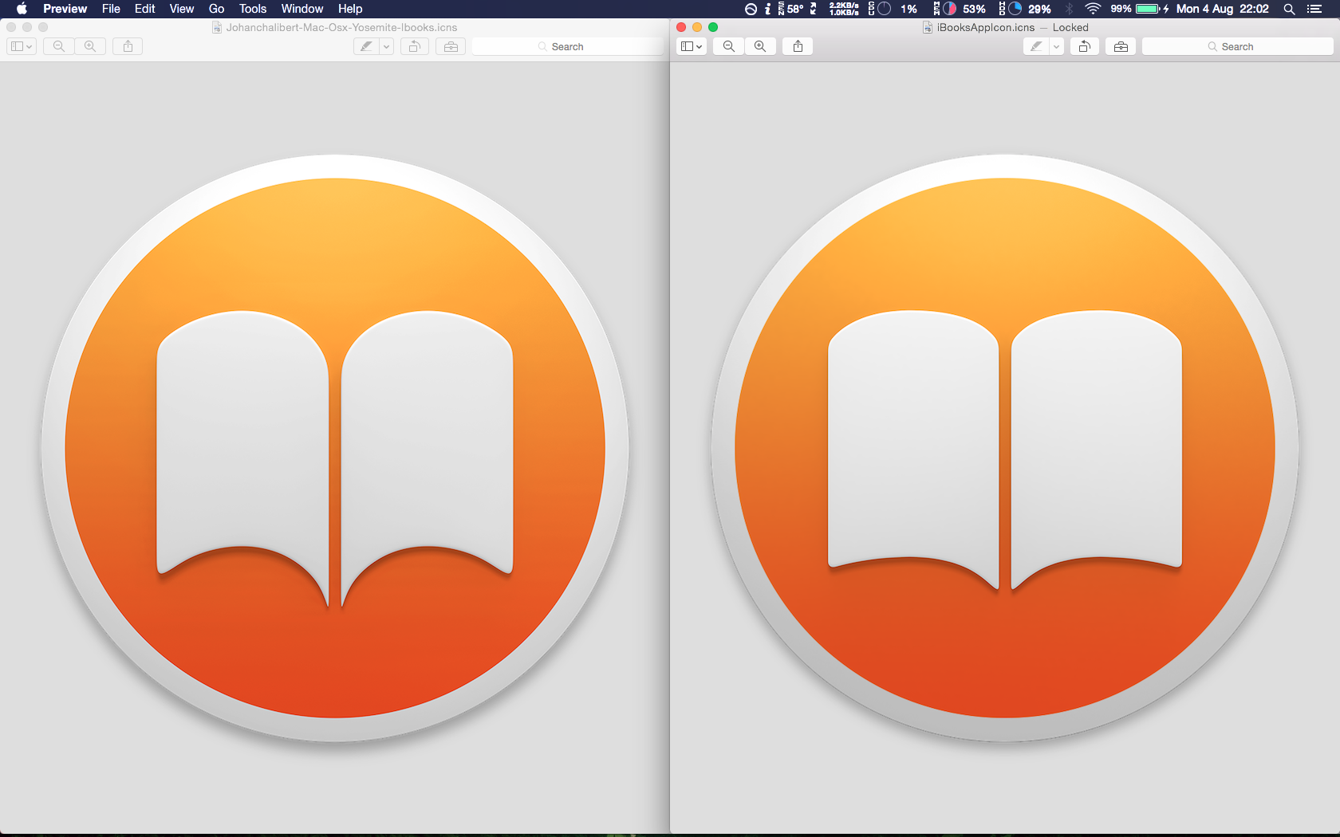The height and width of the screenshot is (837, 1340).
Task: Click the Wi-Fi status icon
Action: click(1094, 9)
